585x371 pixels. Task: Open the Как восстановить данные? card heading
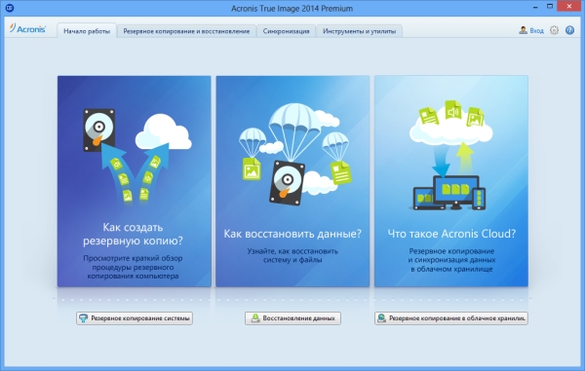pos(292,234)
